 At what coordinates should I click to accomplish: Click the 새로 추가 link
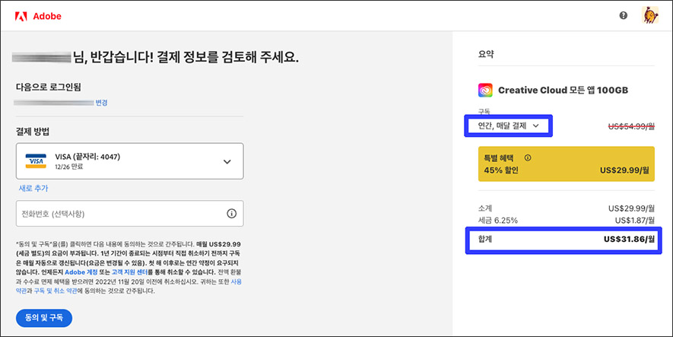33,188
